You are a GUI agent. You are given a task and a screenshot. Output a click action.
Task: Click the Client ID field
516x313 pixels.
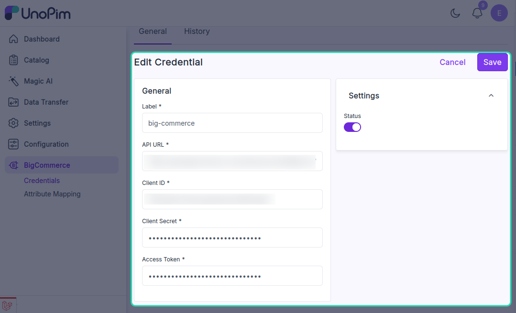(232, 199)
